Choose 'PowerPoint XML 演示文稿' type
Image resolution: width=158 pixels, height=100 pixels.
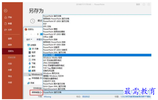coord(54,52)
